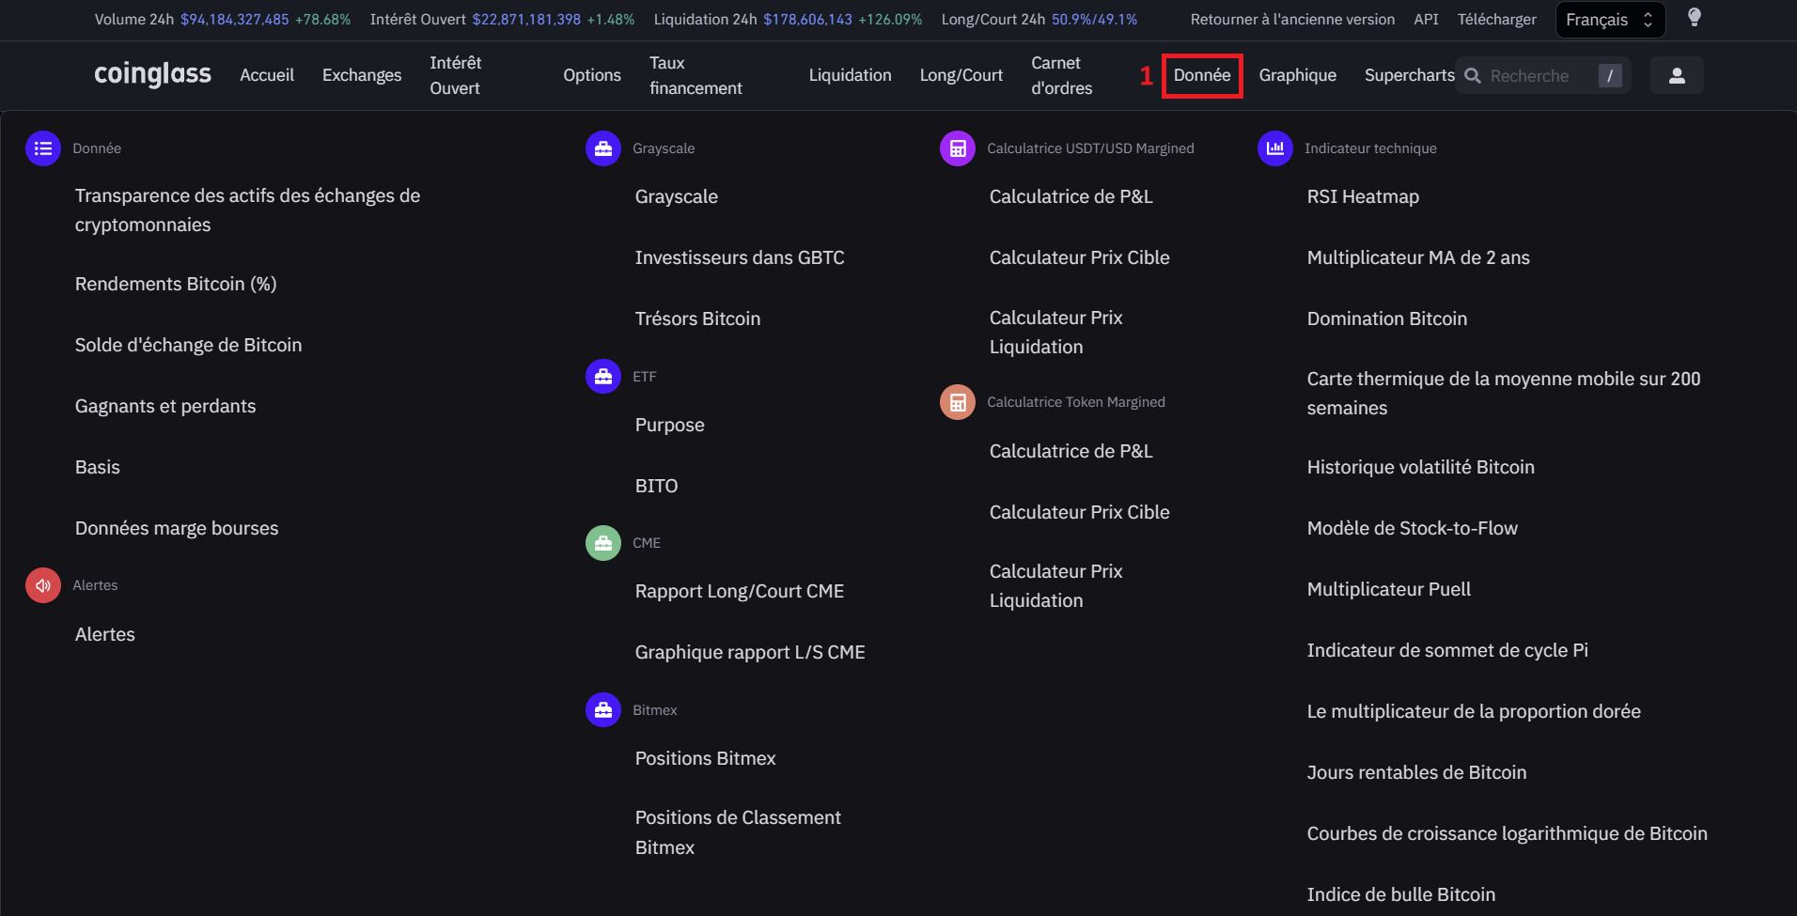Open the Basis page

pos(98,467)
